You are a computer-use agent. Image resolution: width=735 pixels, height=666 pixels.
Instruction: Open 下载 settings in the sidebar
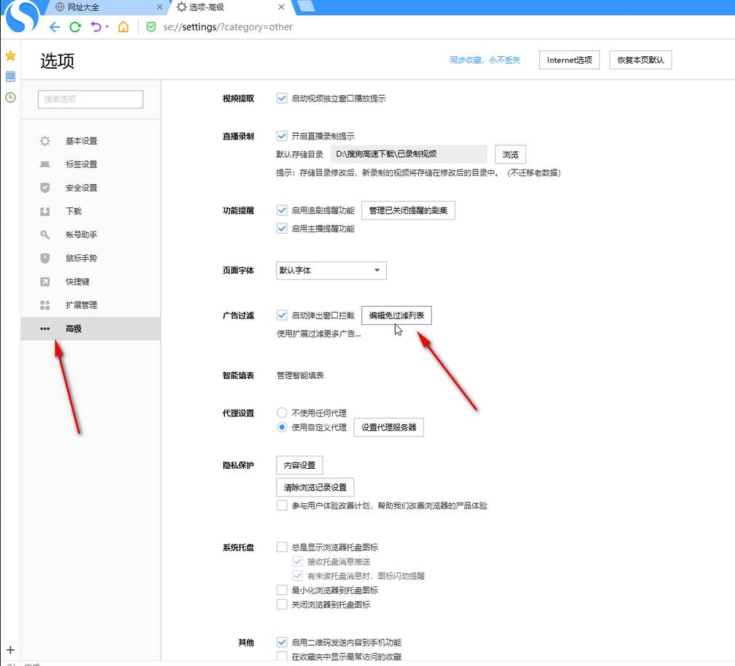coord(91,211)
